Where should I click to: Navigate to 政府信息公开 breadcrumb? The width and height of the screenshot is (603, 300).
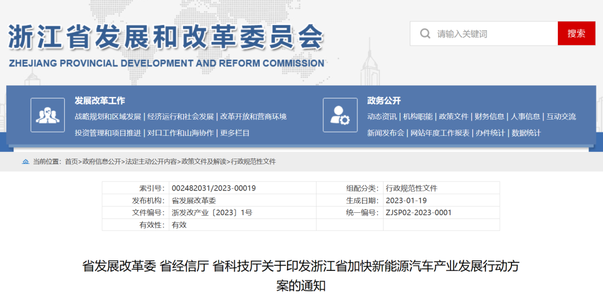102,161
